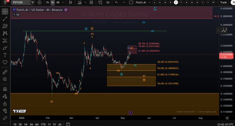Image resolution: width=235 pixels, height=126 pixels.
Task: Open the indicators and strategies icon
Action: (x=80, y=2)
